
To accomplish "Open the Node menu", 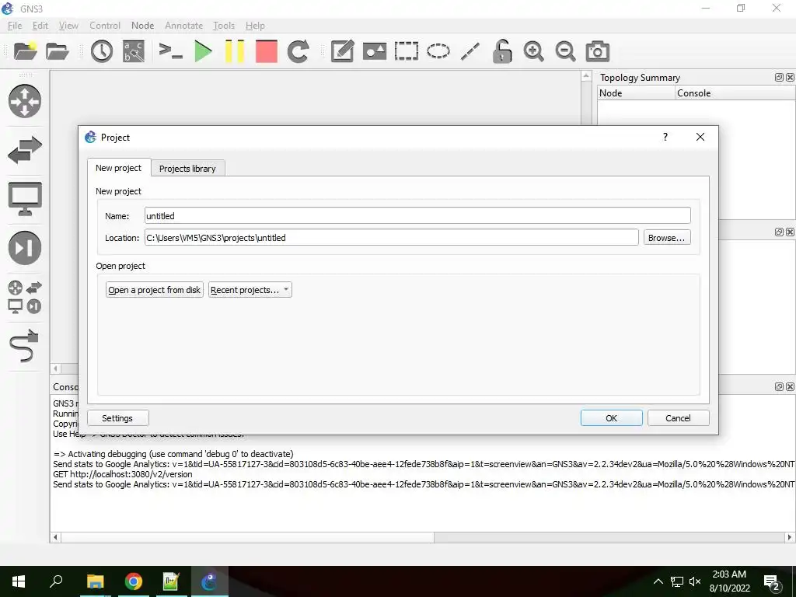I will click(x=143, y=26).
